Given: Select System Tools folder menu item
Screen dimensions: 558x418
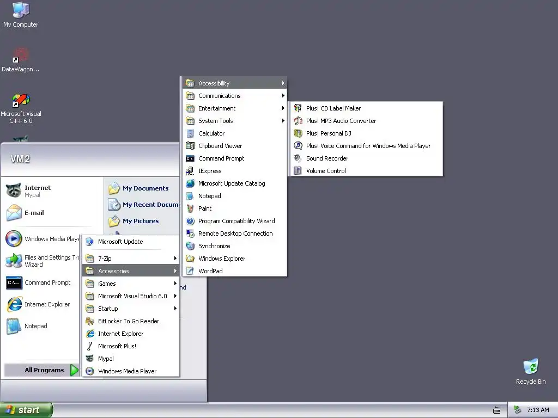Looking at the screenshot, I should click(234, 120).
